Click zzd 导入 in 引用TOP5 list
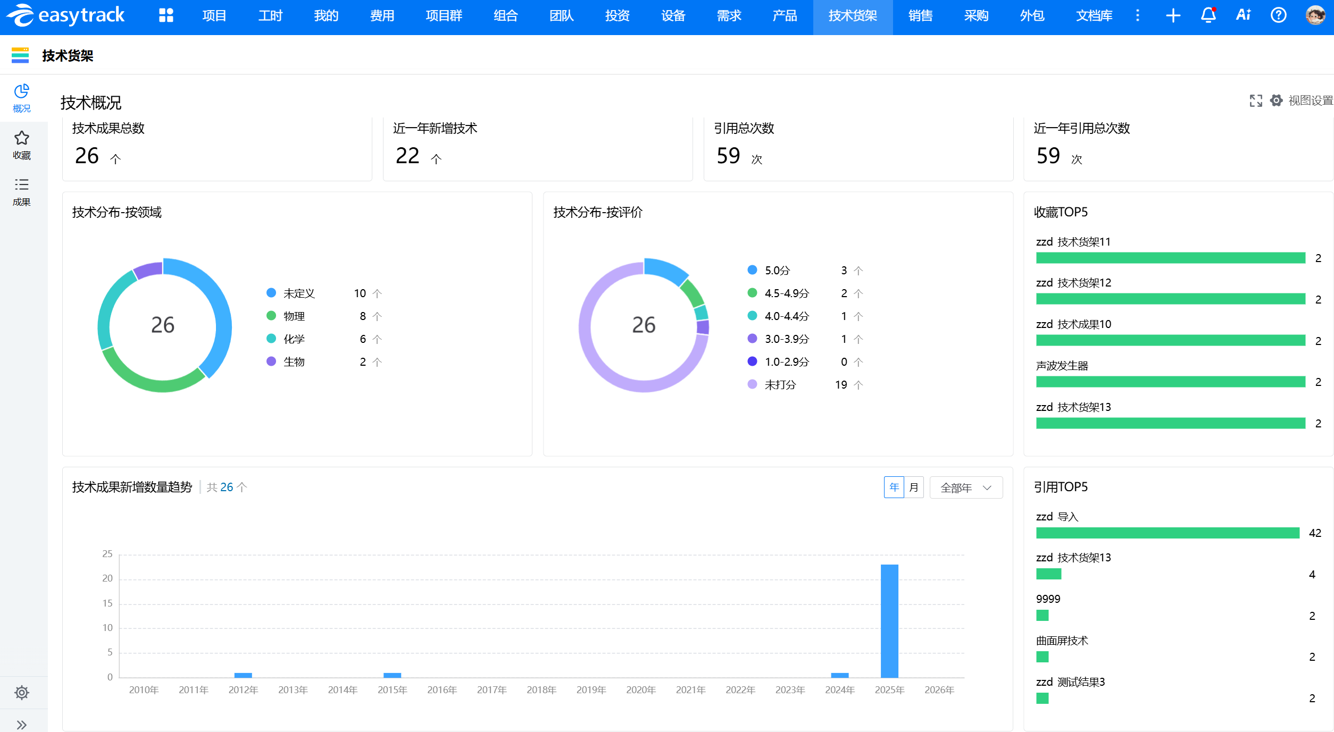Image resolution: width=1334 pixels, height=732 pixels. [x=1057, y=517]
